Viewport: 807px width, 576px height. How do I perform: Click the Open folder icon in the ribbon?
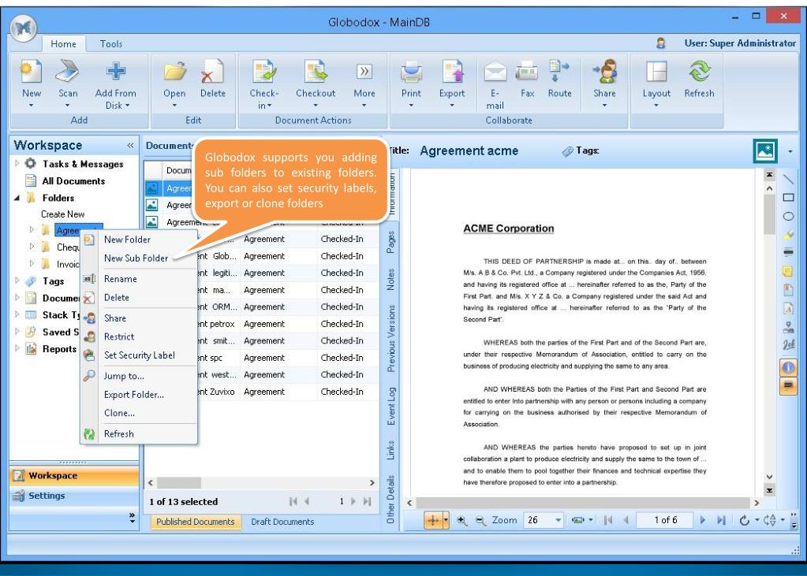coord(174,71)
